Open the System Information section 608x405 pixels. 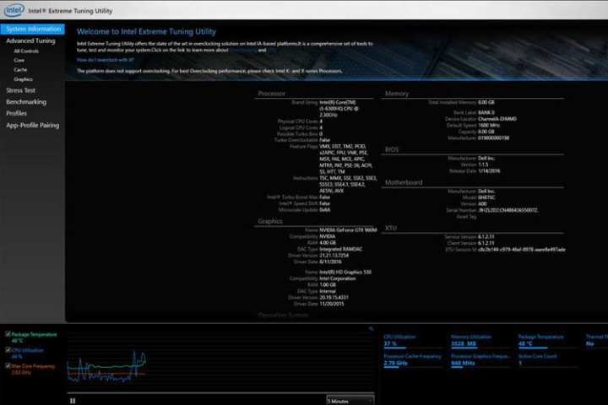pyautogui.click(x=33, y=30)
